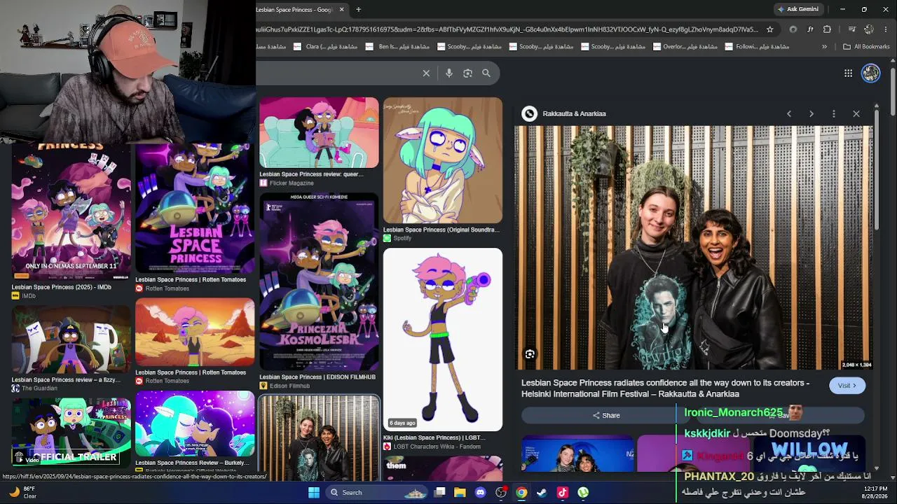The image size is (897, 504).
Task: Click the Rakkautta & Anarkiaa source name
Action: click(574, 113)
